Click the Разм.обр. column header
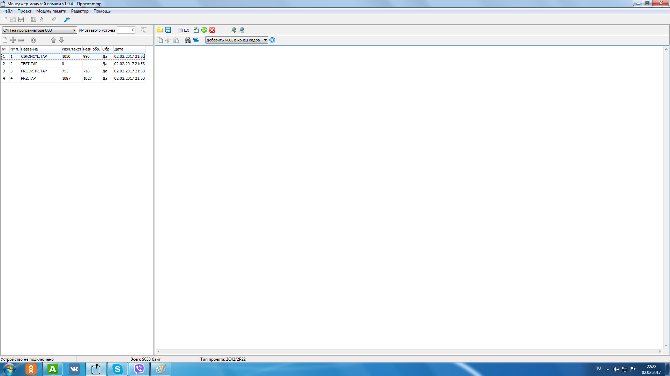Viewport: 670px width, 376px height. click(x=92, y=49)
